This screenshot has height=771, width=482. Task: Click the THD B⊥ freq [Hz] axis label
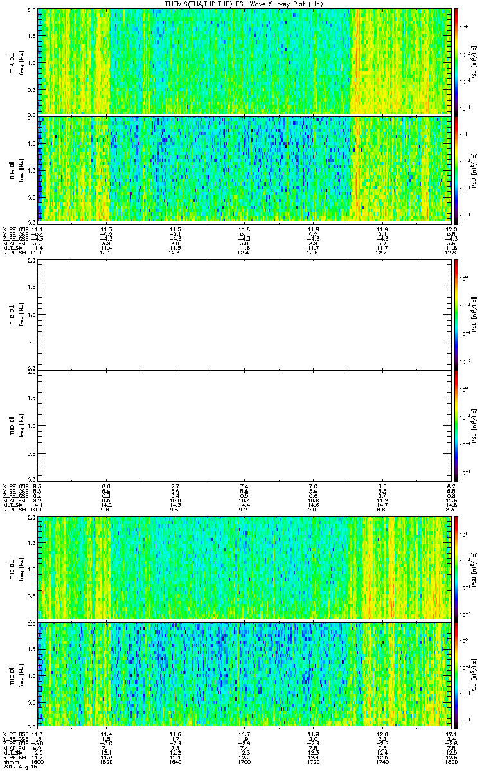coord(21,315)
